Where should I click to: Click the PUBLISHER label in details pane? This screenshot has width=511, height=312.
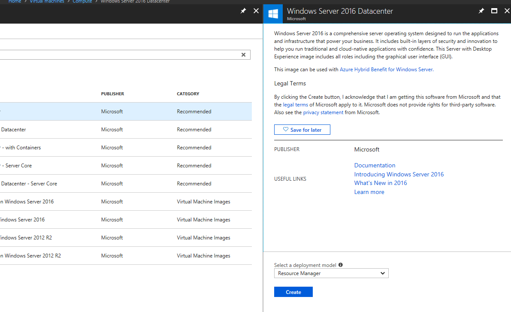point(287,149)
